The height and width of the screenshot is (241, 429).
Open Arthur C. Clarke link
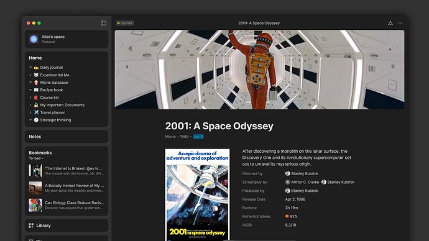pos(305,182)
